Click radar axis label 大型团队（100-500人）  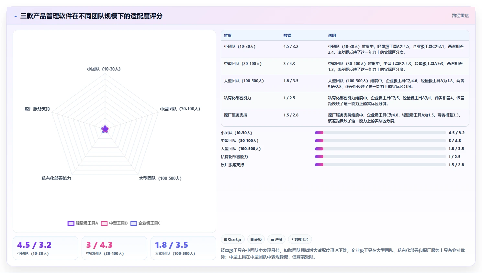click(160, 178)
